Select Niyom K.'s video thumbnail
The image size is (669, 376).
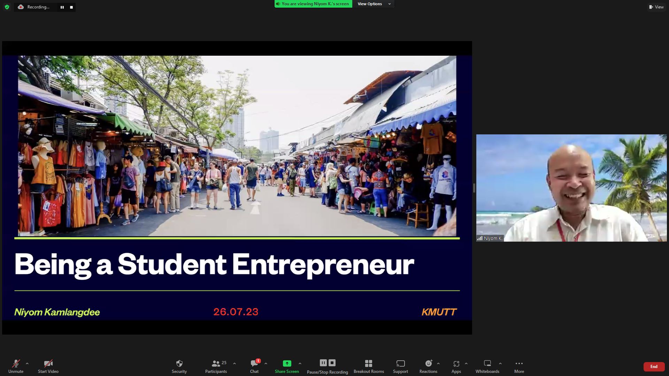[x=571, y=188]
